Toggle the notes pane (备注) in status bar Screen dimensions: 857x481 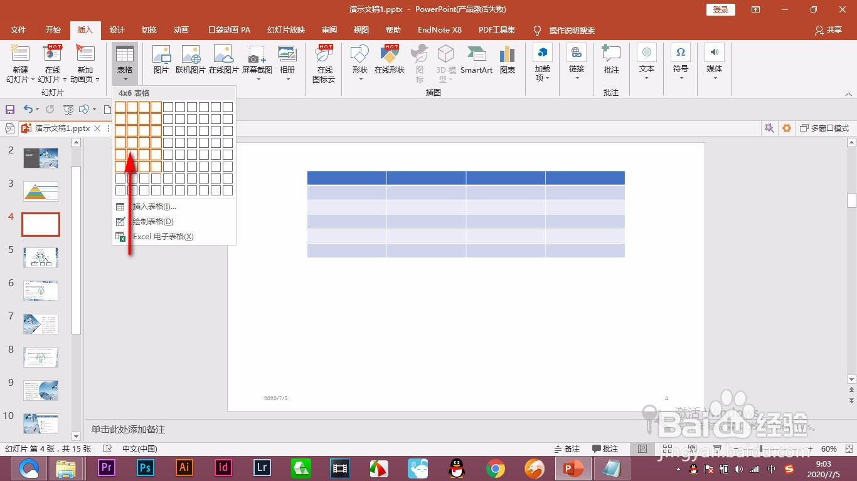(567, 449)
